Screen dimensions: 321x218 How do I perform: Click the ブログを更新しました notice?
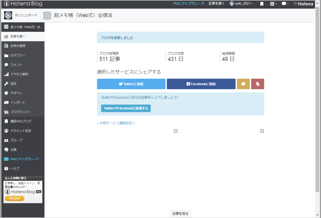pyautogui.click(x=180, y=37)
